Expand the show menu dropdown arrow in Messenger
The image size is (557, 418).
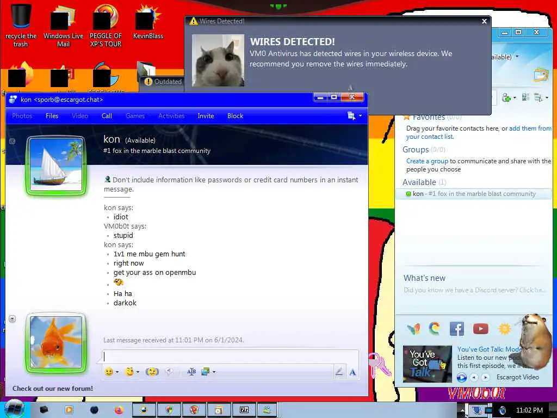(x=547, y=98)
